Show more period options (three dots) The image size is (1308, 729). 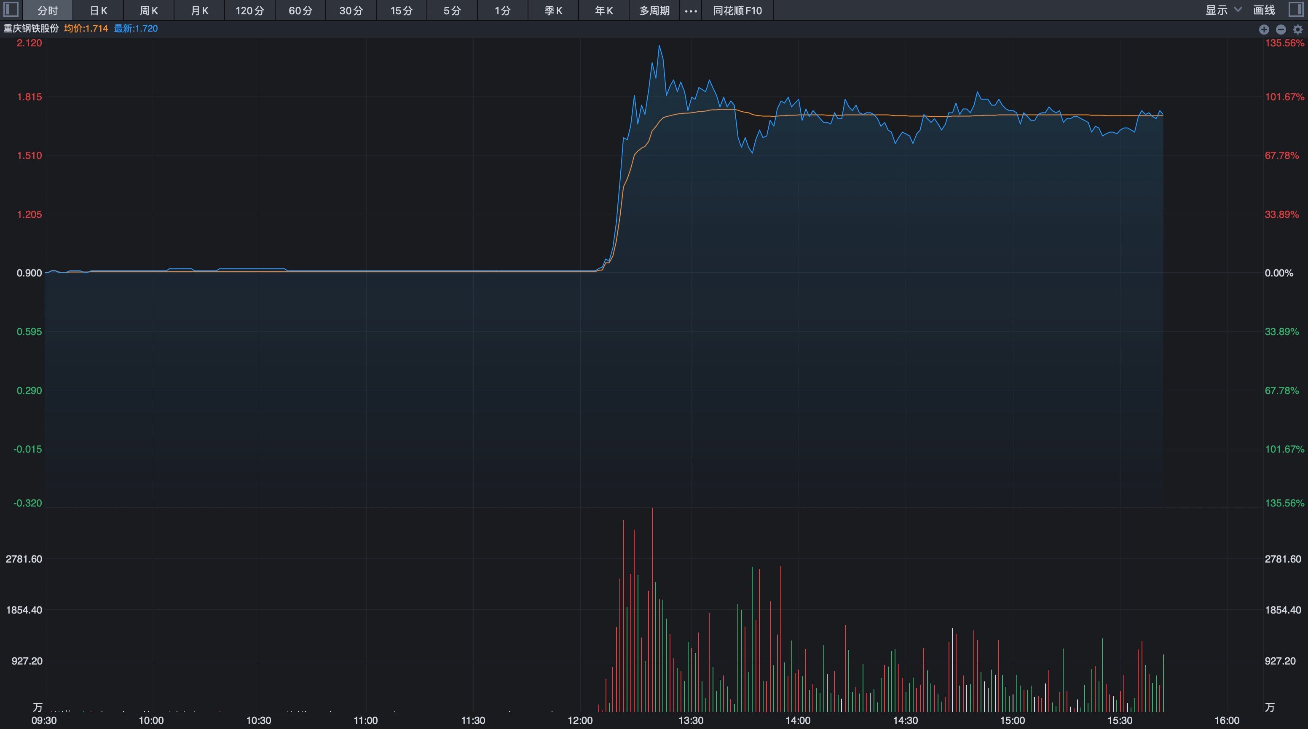691,11
